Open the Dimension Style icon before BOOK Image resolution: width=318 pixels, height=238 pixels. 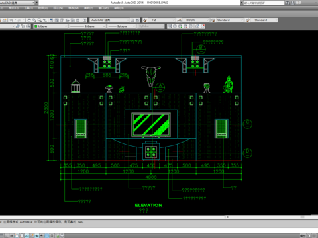180,20
